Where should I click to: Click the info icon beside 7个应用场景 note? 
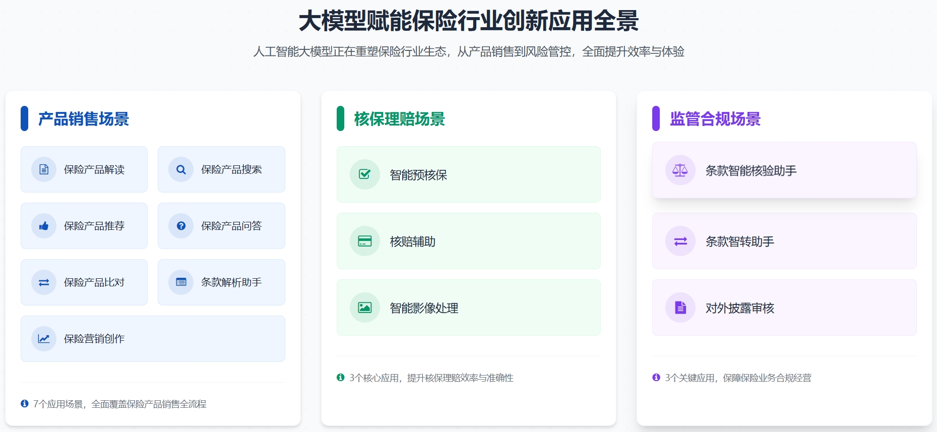click(24, 404)
